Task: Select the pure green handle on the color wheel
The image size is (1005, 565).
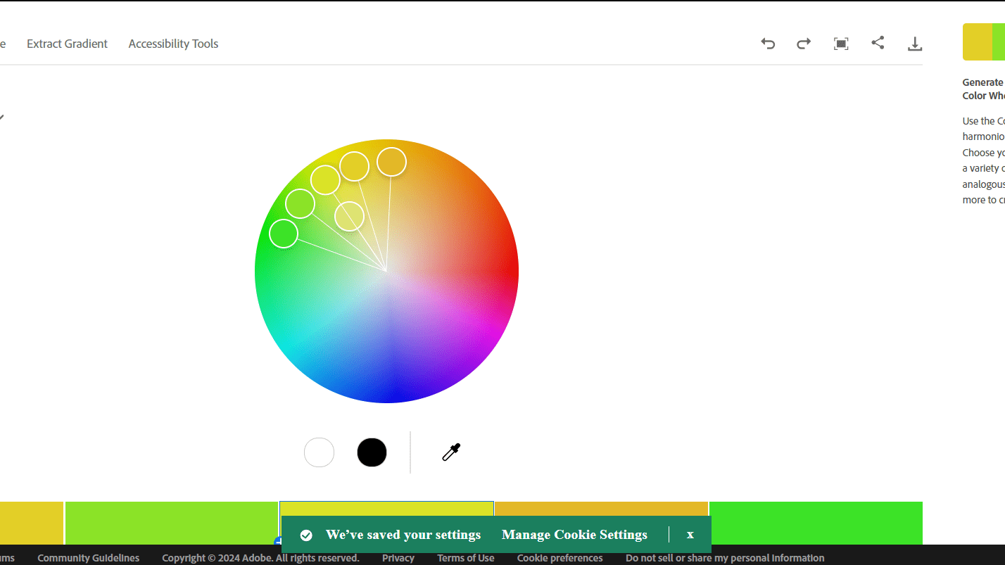Action: [284, 234]
